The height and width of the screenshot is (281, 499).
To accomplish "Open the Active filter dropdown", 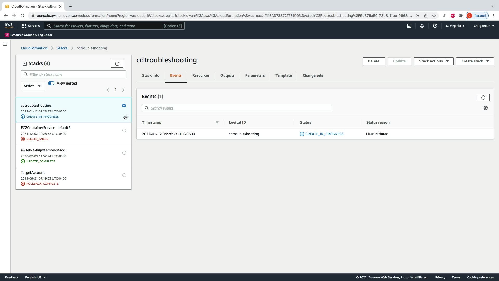I will [x=32, y=86].
